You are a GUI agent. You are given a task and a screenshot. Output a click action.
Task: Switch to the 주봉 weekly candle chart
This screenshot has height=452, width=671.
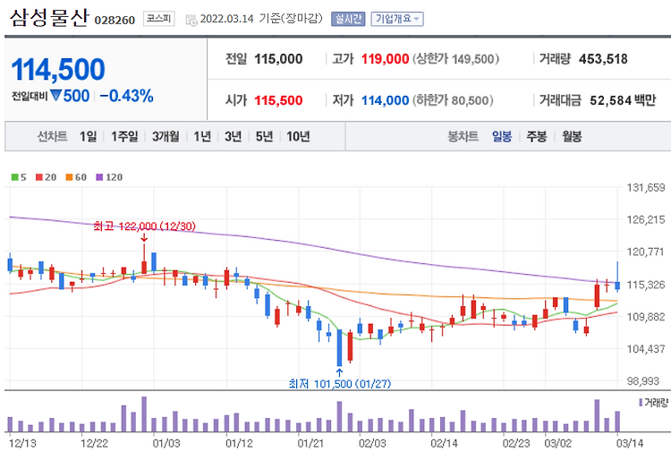[537, 137]
